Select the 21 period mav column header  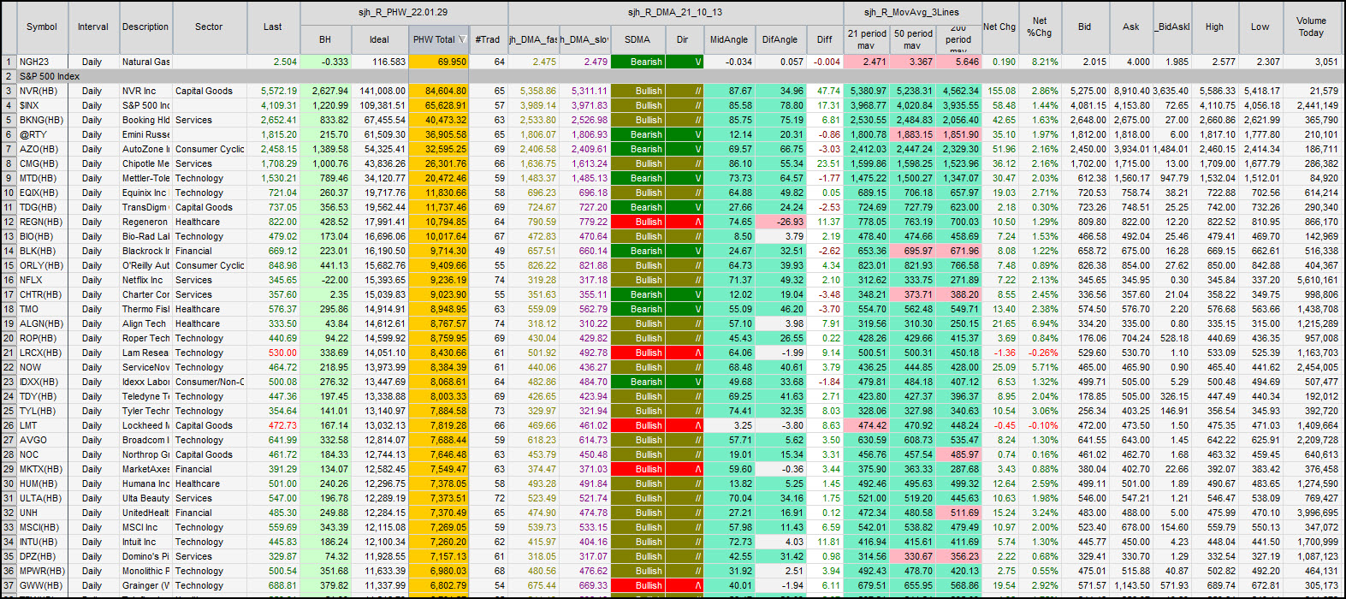click(x=866, y=39)
